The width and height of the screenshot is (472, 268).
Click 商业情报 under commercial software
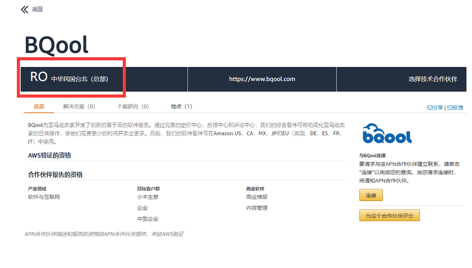tap(257, 197)
